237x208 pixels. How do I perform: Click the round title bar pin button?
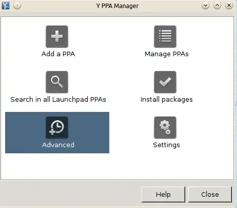coord(17,6)
